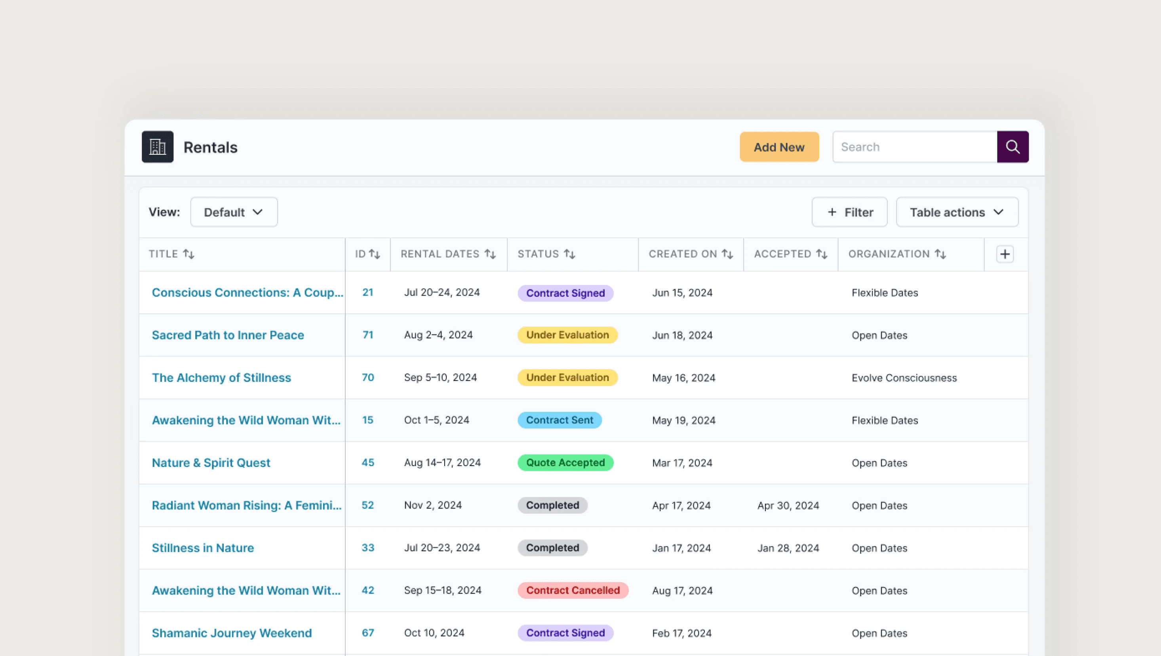Click rental ID 45 link

pyautogui.click(x=367, y=463)
